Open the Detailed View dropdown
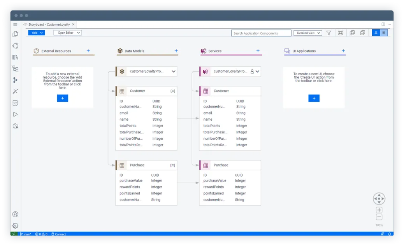Image resolution: width=404 pixels, height=246 pixels. 307,33
